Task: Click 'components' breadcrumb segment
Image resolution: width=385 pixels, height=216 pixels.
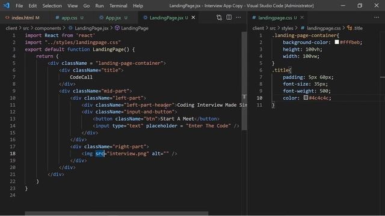Action: 48,28
